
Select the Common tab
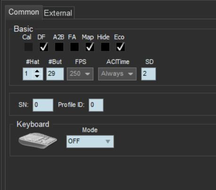tap(24, 12)
